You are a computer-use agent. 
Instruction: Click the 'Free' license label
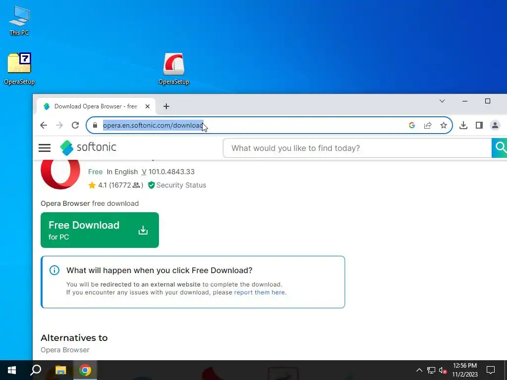pyautogui.click(x=96, y=172)
